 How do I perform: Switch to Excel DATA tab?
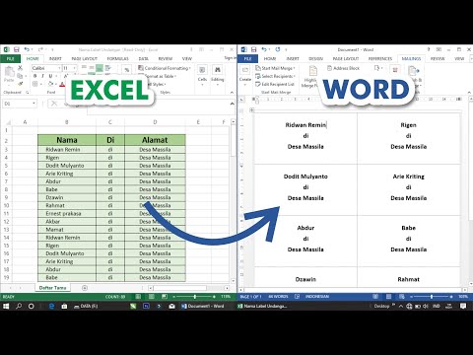[143, 58]
